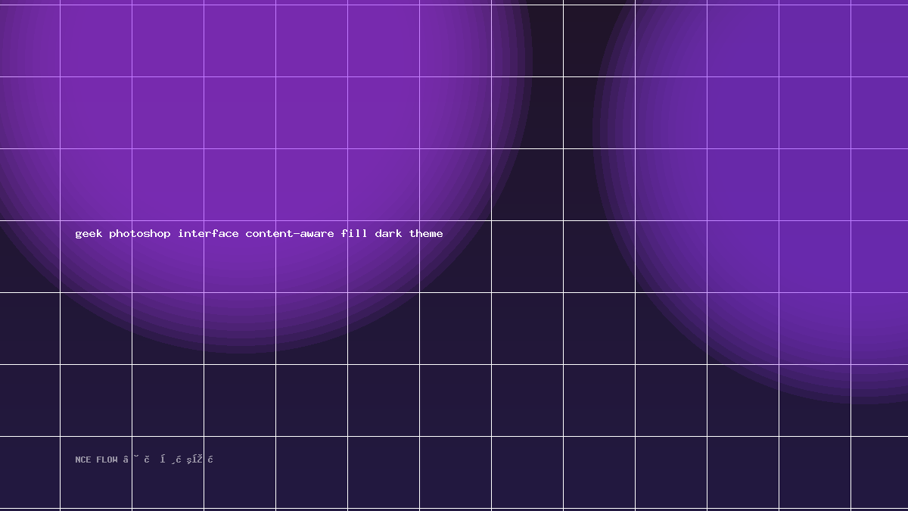Image resolution: width=908 pixels, height=511 pixels.
Task: Click the word "photoshop" in the caption
Action: [x=140, y=234]
